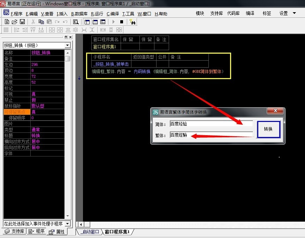The width and height of the screenshot is (305, 238).
Task: Toggle the left work panel view icon
Action: tap(87, 22)
